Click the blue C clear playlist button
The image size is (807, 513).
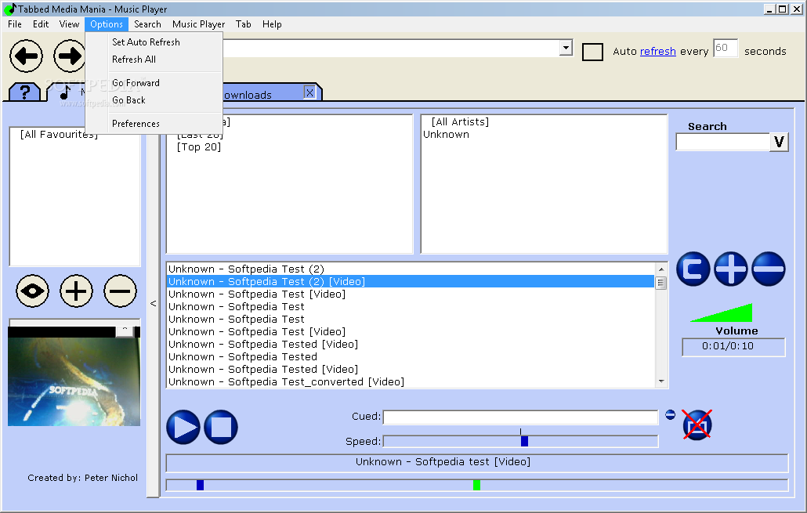(693, 269)
